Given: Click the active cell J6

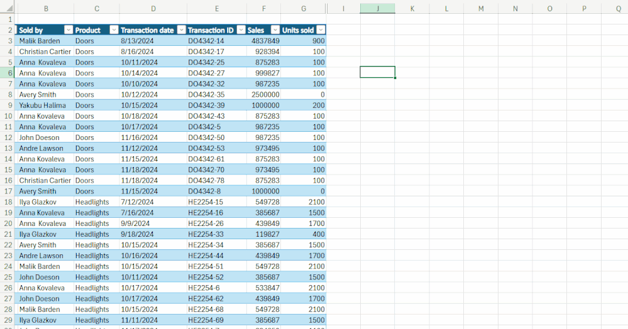Looking at the screenshot, I should pyautogui.click(x=378, y=72).
